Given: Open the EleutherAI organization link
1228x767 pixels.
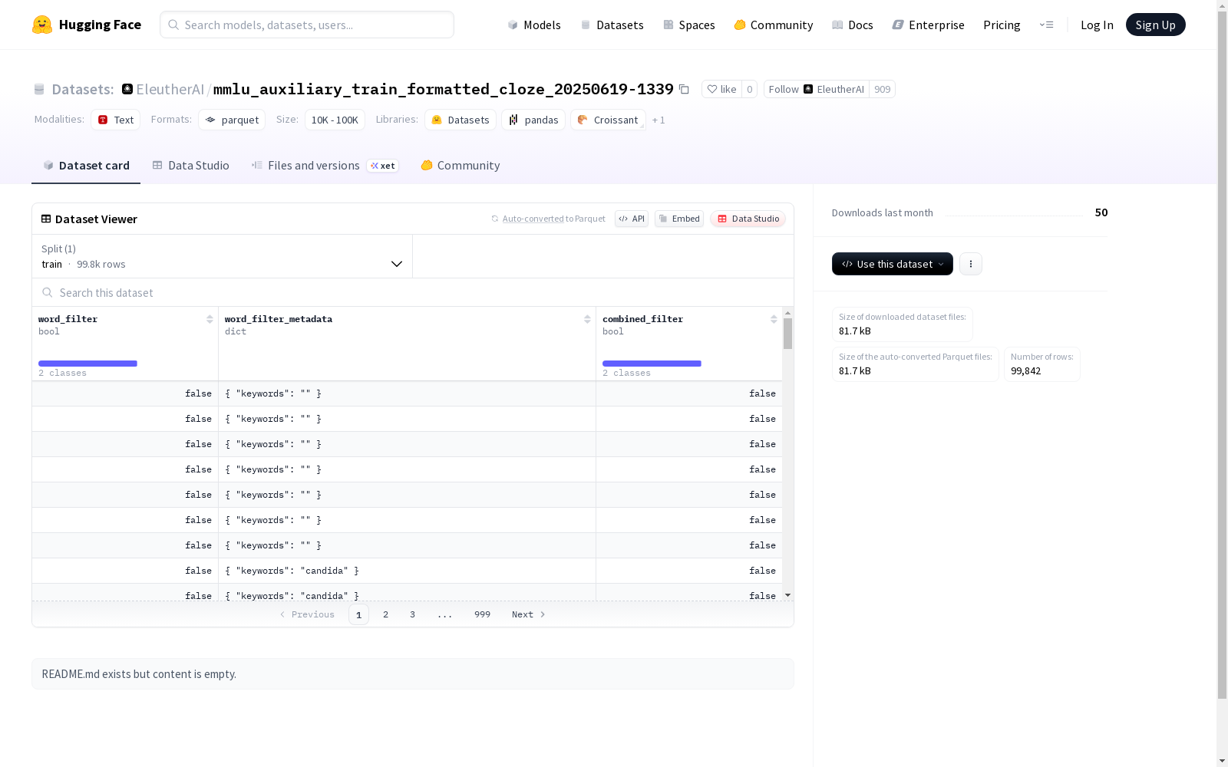Looking at the screenshot, I should pyautogui.click(x=170, y=89).
